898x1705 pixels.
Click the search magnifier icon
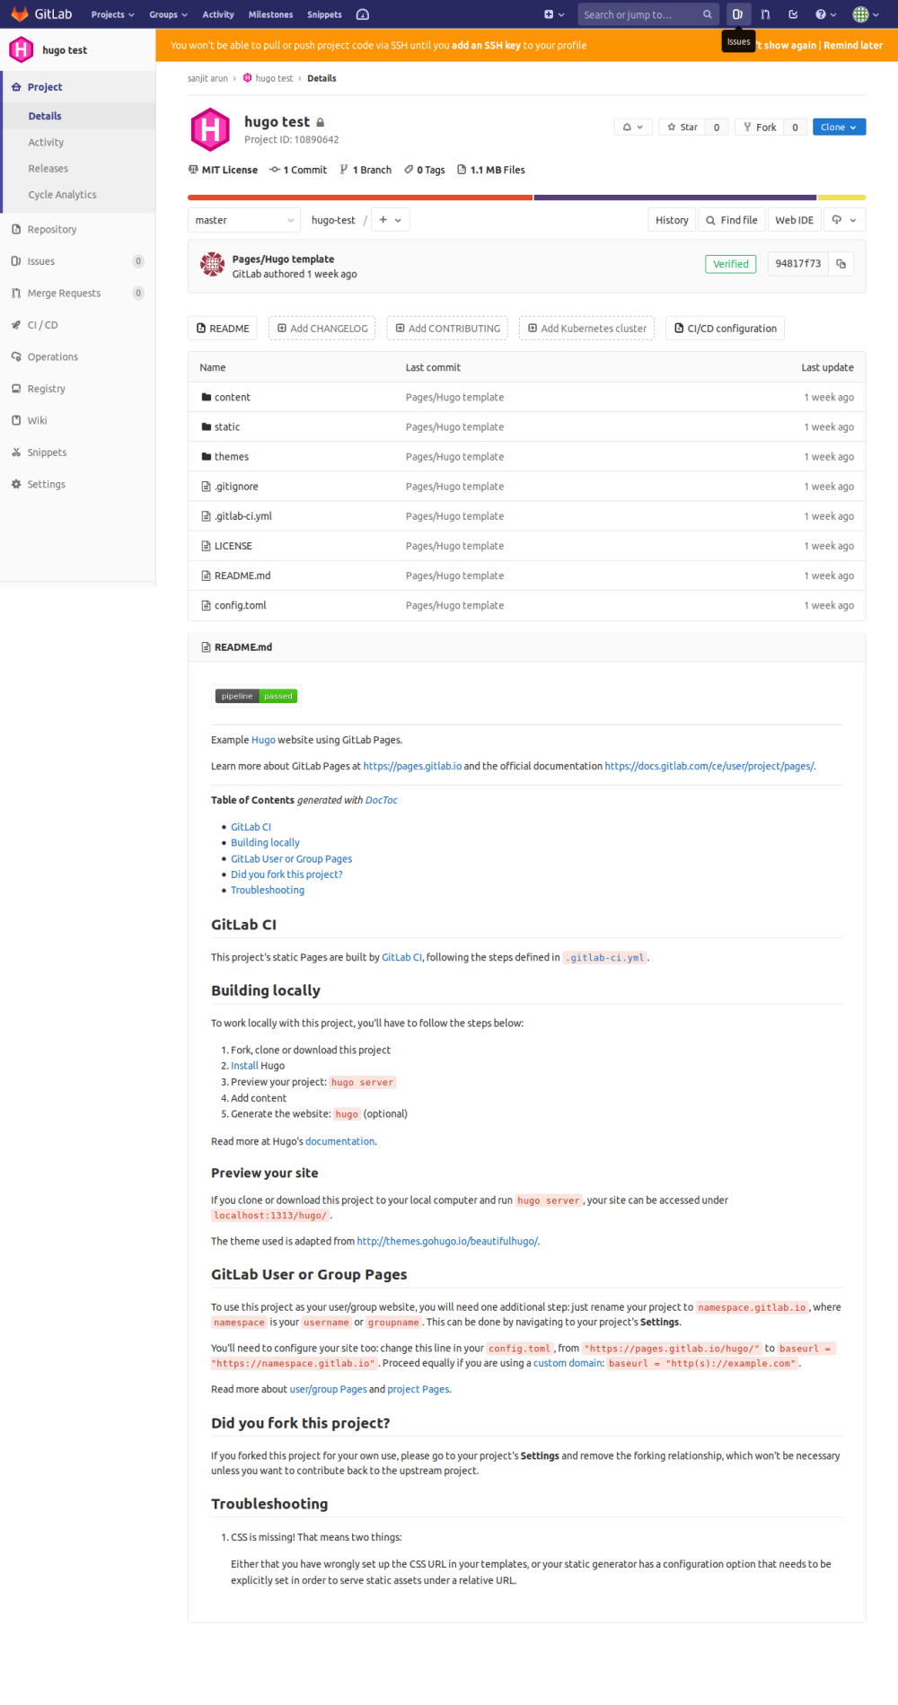pos(708,14)
